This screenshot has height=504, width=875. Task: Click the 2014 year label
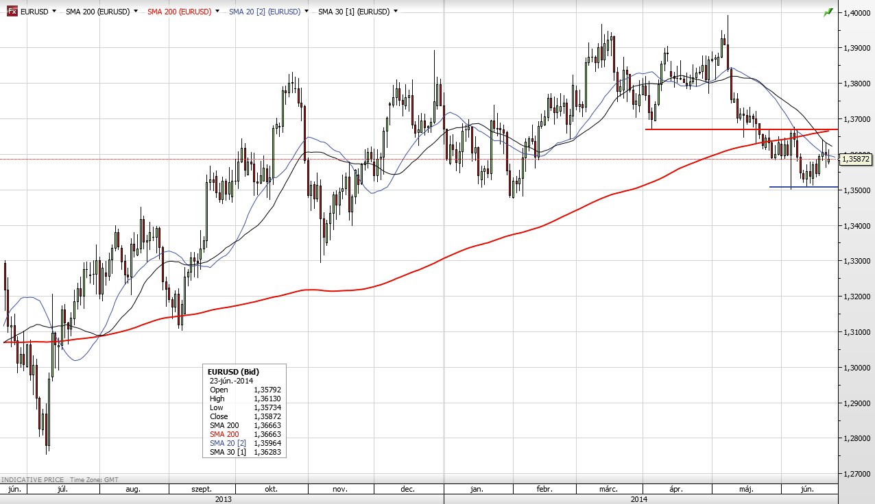640,499
